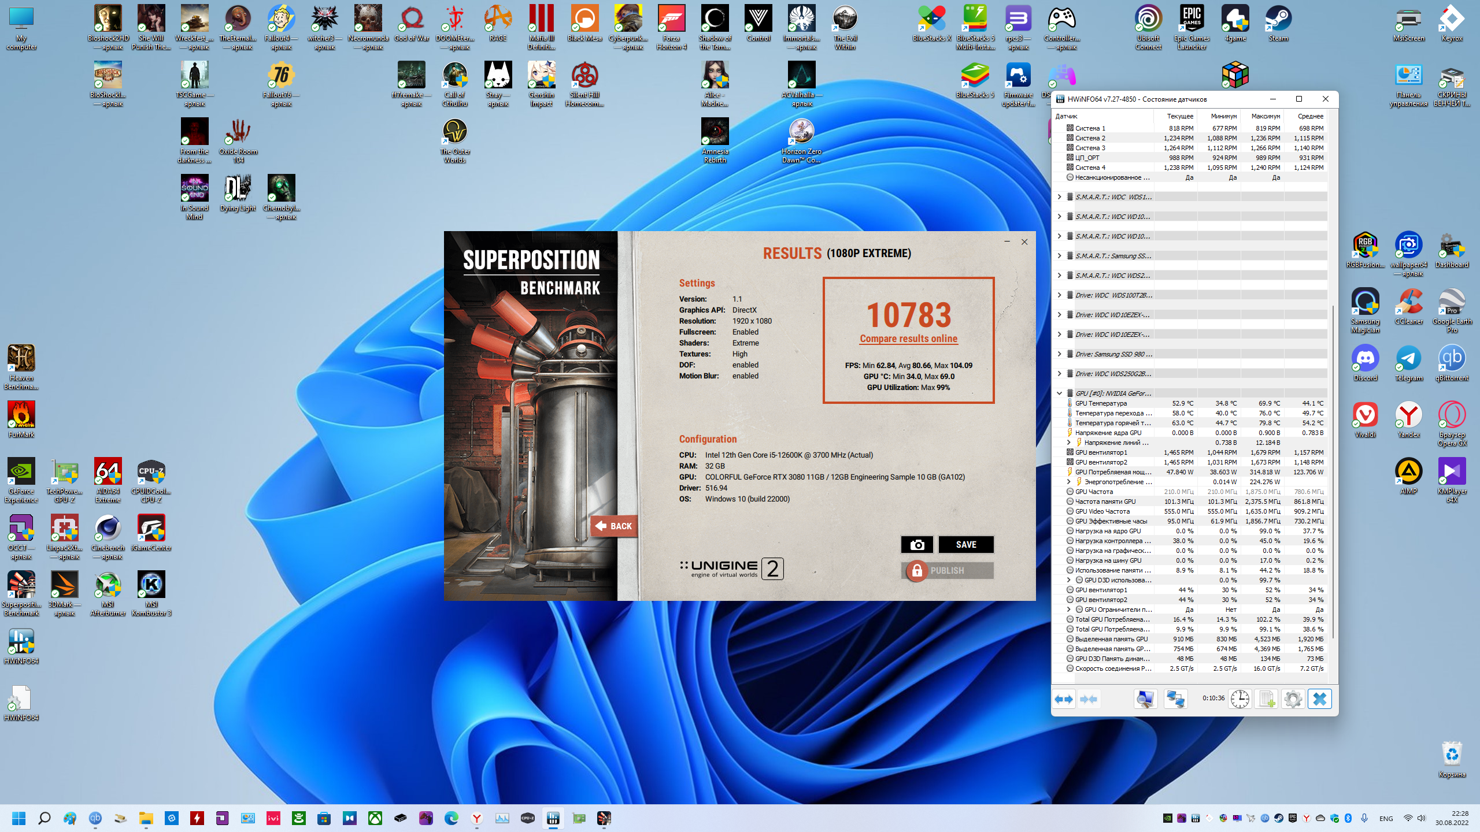This screenshot has width=1480, height=832.
Task: Start logging sensors to file in HWiNFO
Action: point(1266,699)
